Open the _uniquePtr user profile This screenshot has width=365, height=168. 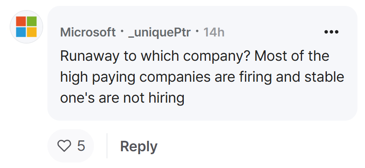pyautogui.click(x=159, y=32)
